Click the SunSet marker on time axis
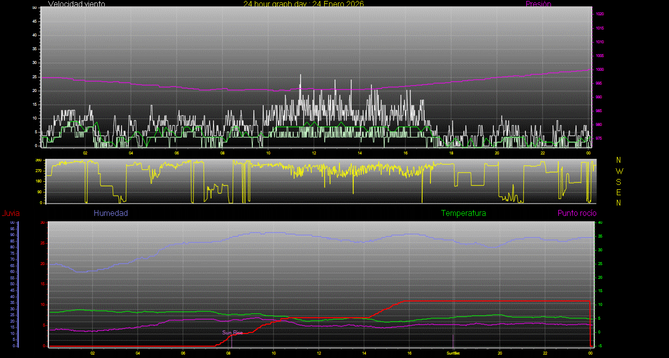The height and width of the screenshot is (358, 669). 453,353
